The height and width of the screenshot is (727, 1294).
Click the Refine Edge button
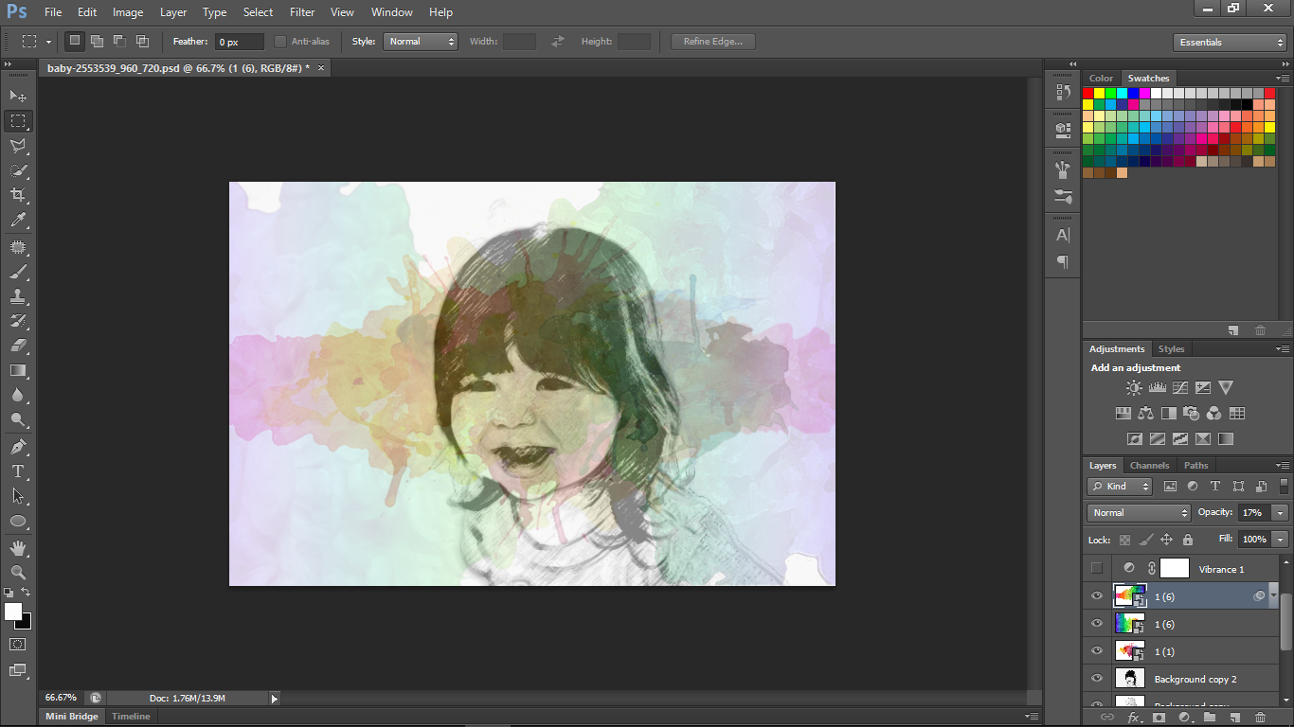coord(712,42)
